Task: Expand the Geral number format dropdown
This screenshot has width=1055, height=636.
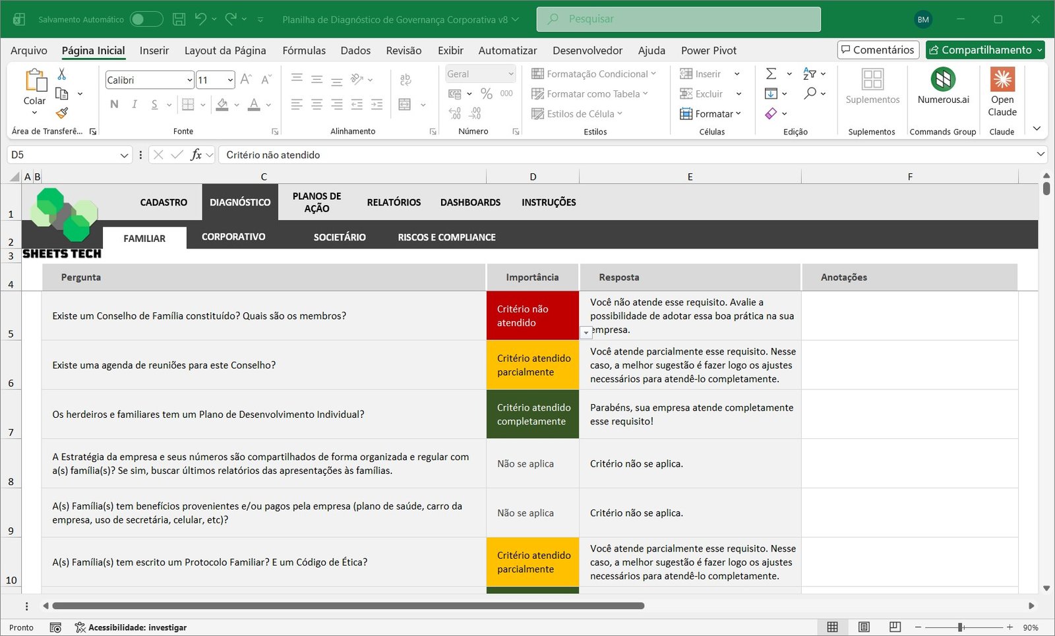Action: click(x=510, y=74)
